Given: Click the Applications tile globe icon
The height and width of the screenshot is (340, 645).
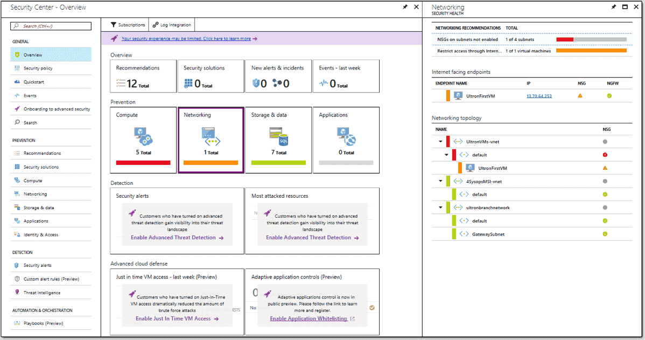Looking at the screenshot, I should (346, 137).
